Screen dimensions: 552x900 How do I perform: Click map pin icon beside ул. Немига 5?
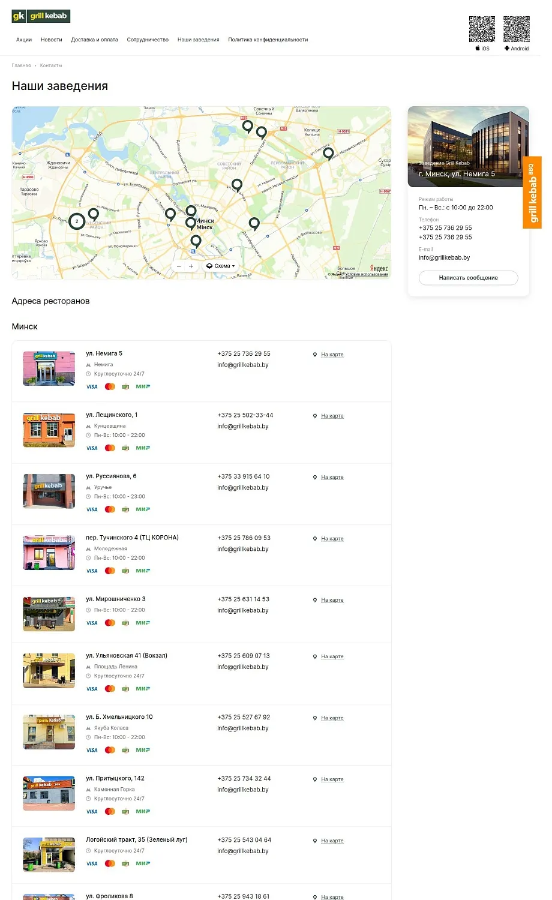[x=315, y=355]
